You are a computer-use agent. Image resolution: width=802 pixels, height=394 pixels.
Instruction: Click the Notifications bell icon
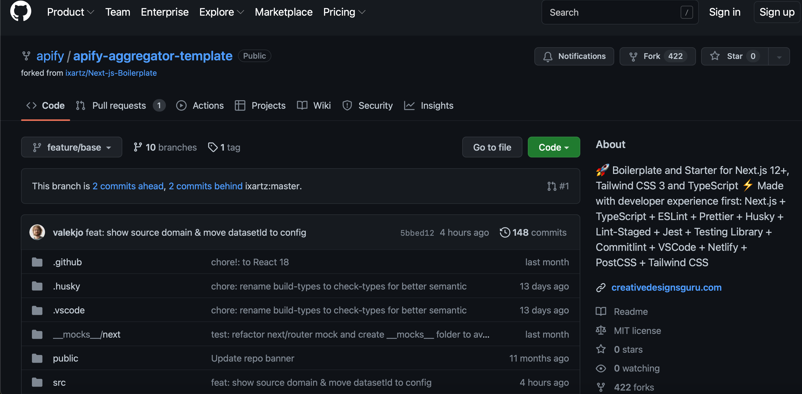pos(548,56)
